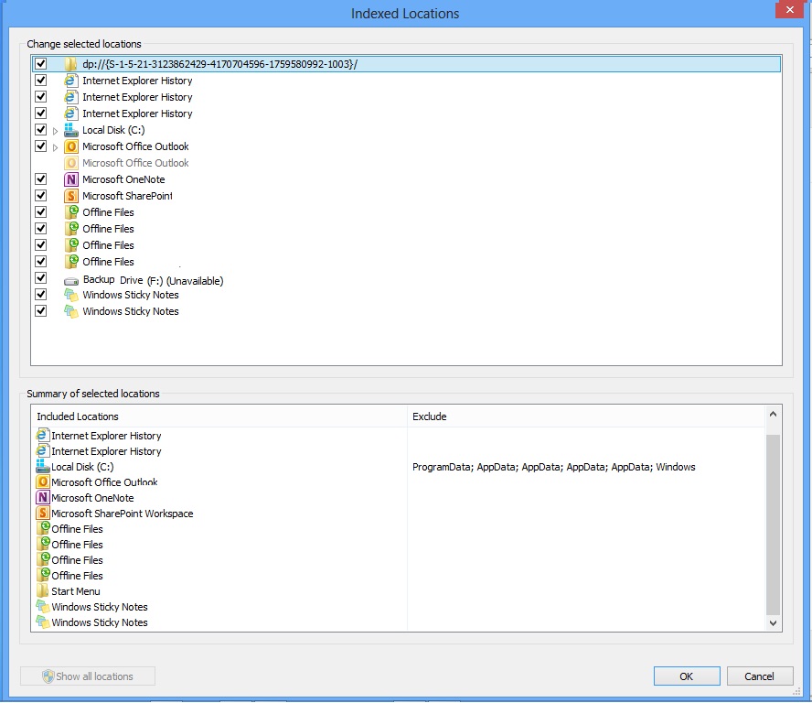Click the Microsoft OneNote icon in the tree
The height and width of the screenshot is (703, 812).
coord(71,179)
